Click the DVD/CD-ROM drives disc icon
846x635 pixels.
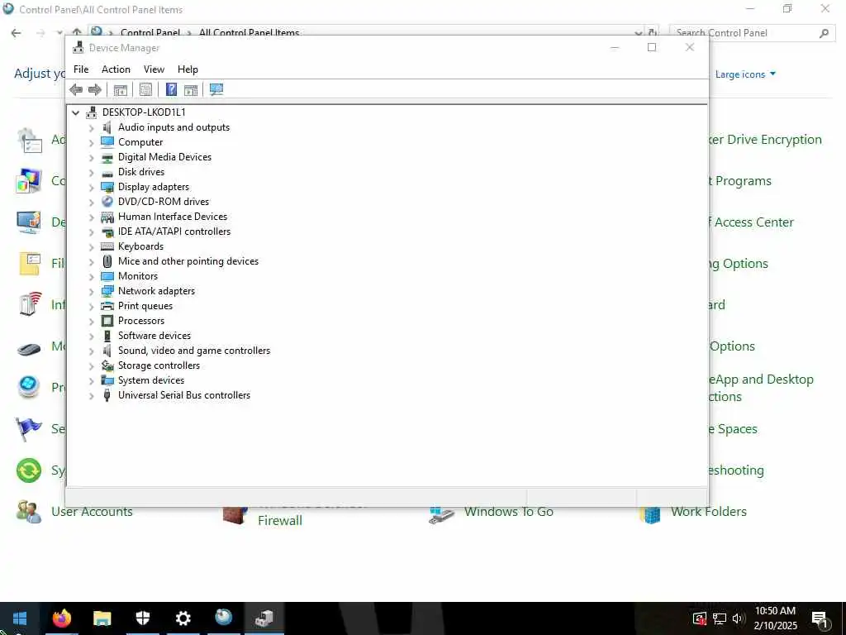(107, 202)
